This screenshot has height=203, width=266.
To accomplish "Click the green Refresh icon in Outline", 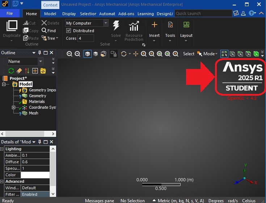I will pyautogui.click(x=11, y=70).
